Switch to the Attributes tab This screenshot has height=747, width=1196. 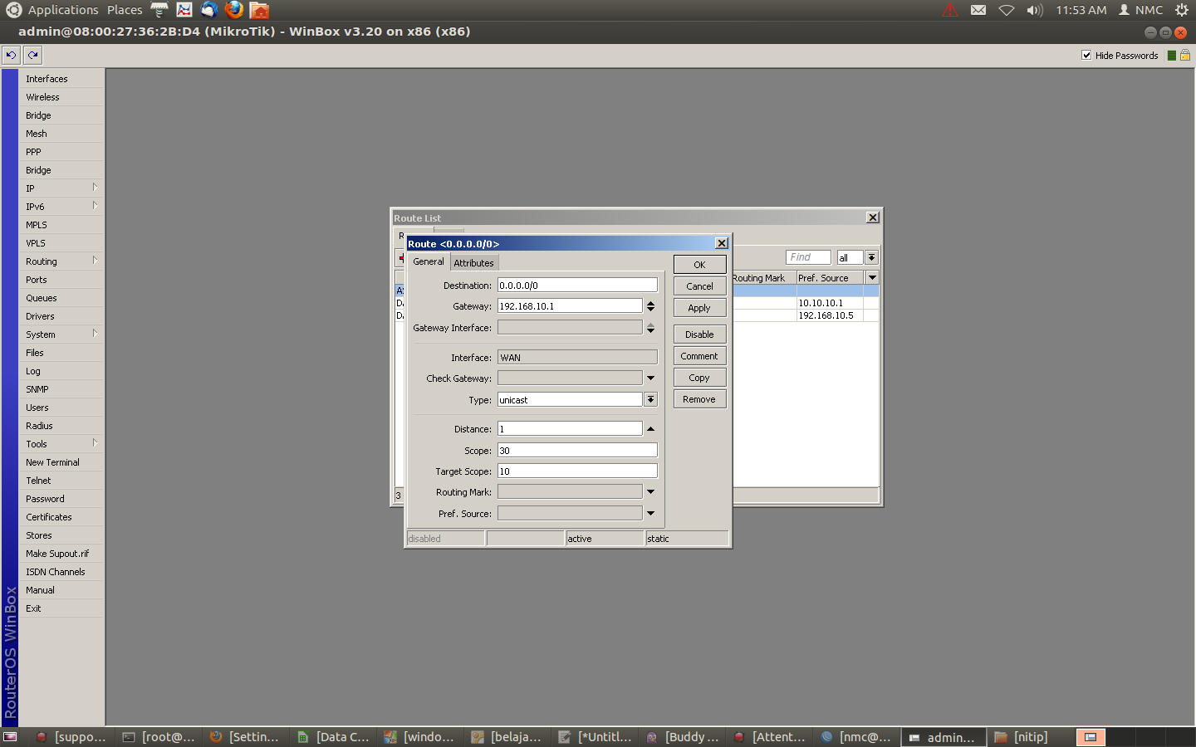click(x=473, y=263)
